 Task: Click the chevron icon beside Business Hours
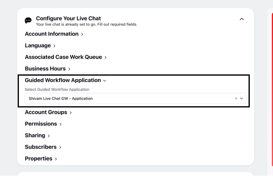tap(69, 69)
